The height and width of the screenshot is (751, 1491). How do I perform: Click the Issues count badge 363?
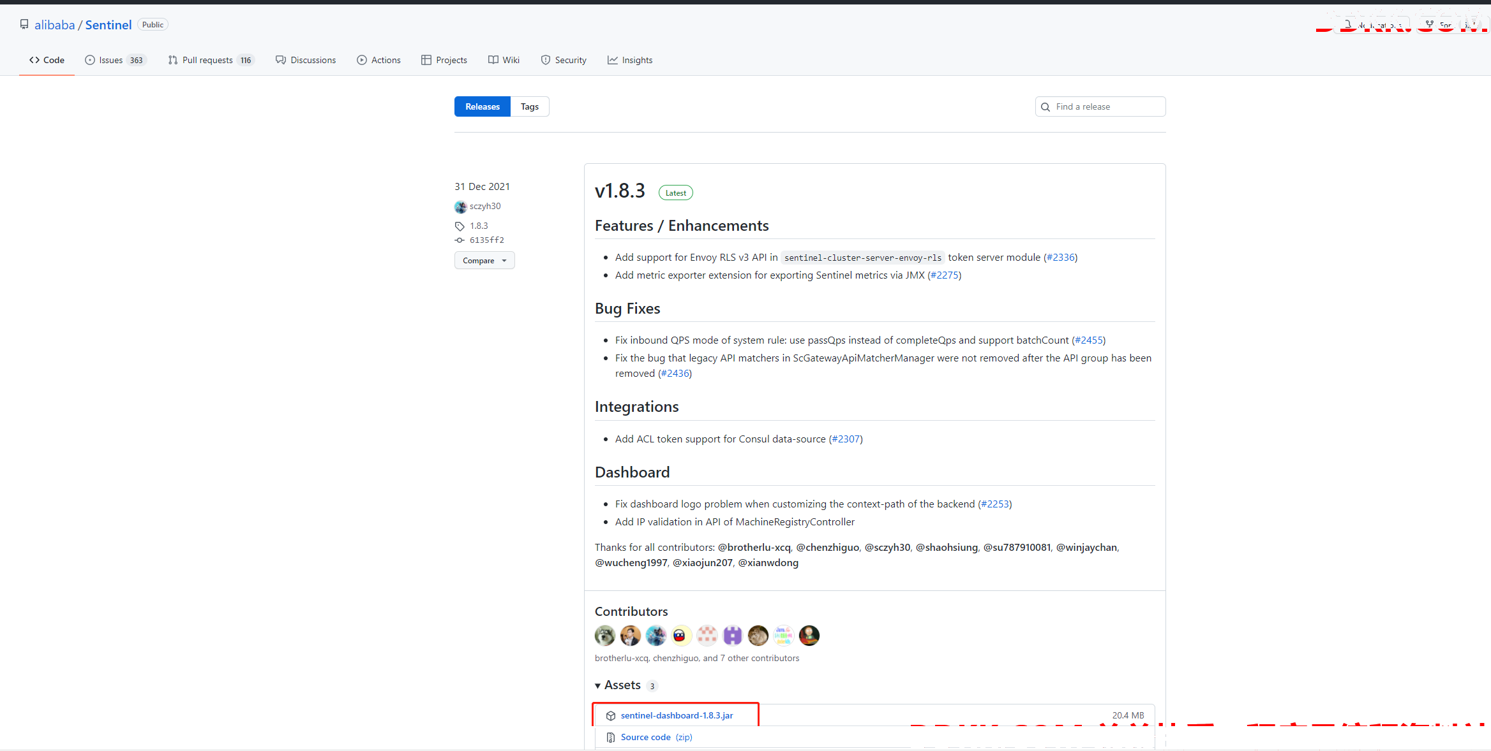tap(137, 60)
